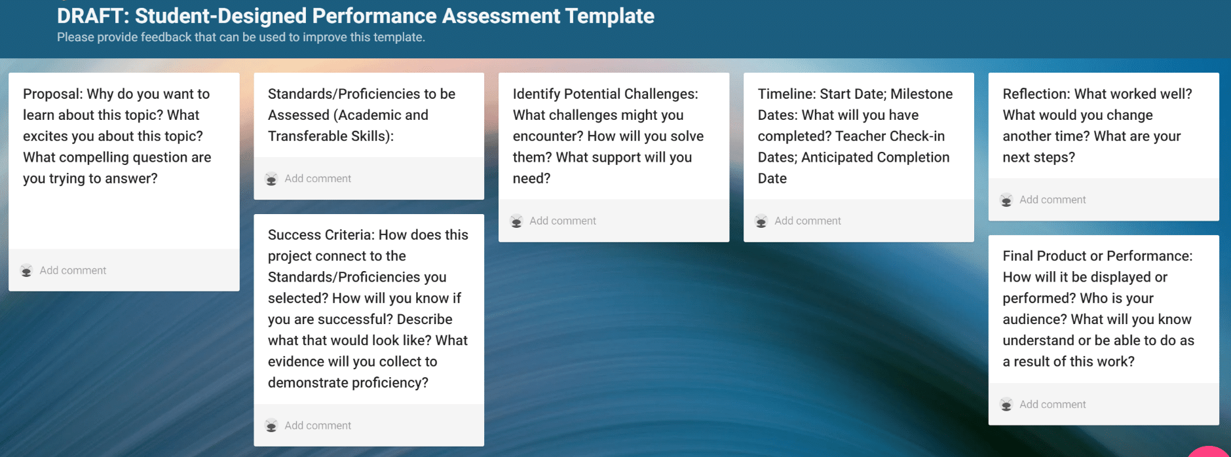Add comment on the Proposal card
The image size is (1231, 457).
tap(73, 270)
